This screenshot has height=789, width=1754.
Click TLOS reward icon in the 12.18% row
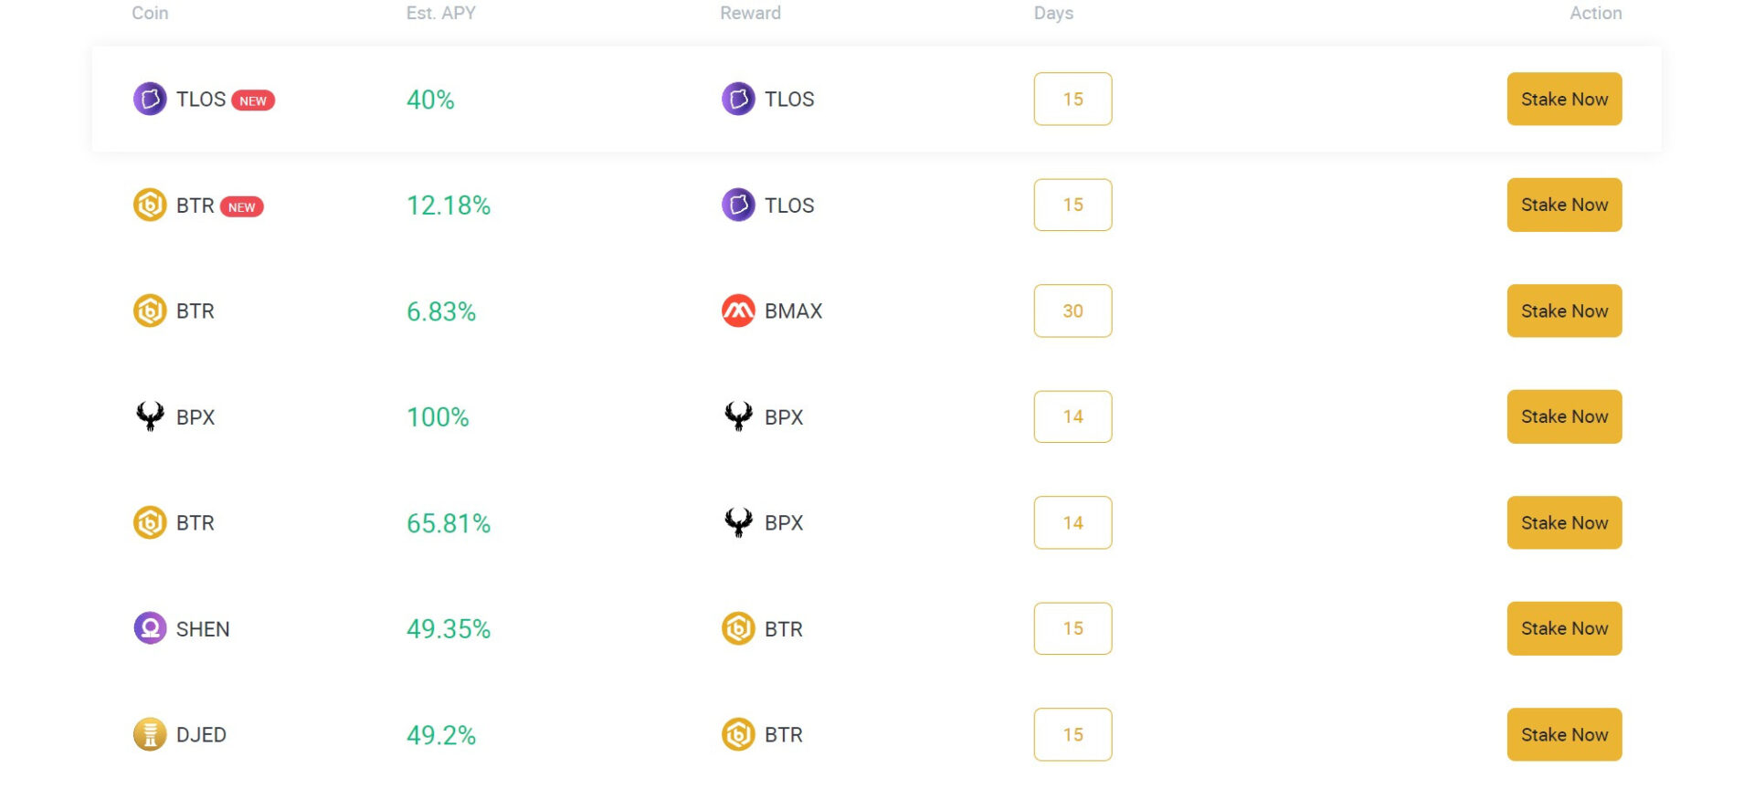pos(738,205)
